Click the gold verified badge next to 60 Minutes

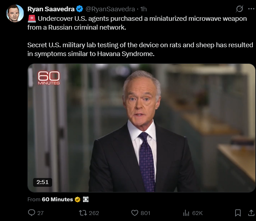[x=77, y=199]
